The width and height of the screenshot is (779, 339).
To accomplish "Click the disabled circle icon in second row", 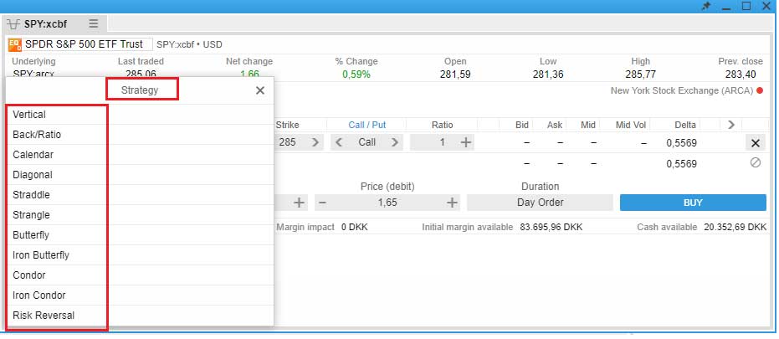I will pos(755,162).
